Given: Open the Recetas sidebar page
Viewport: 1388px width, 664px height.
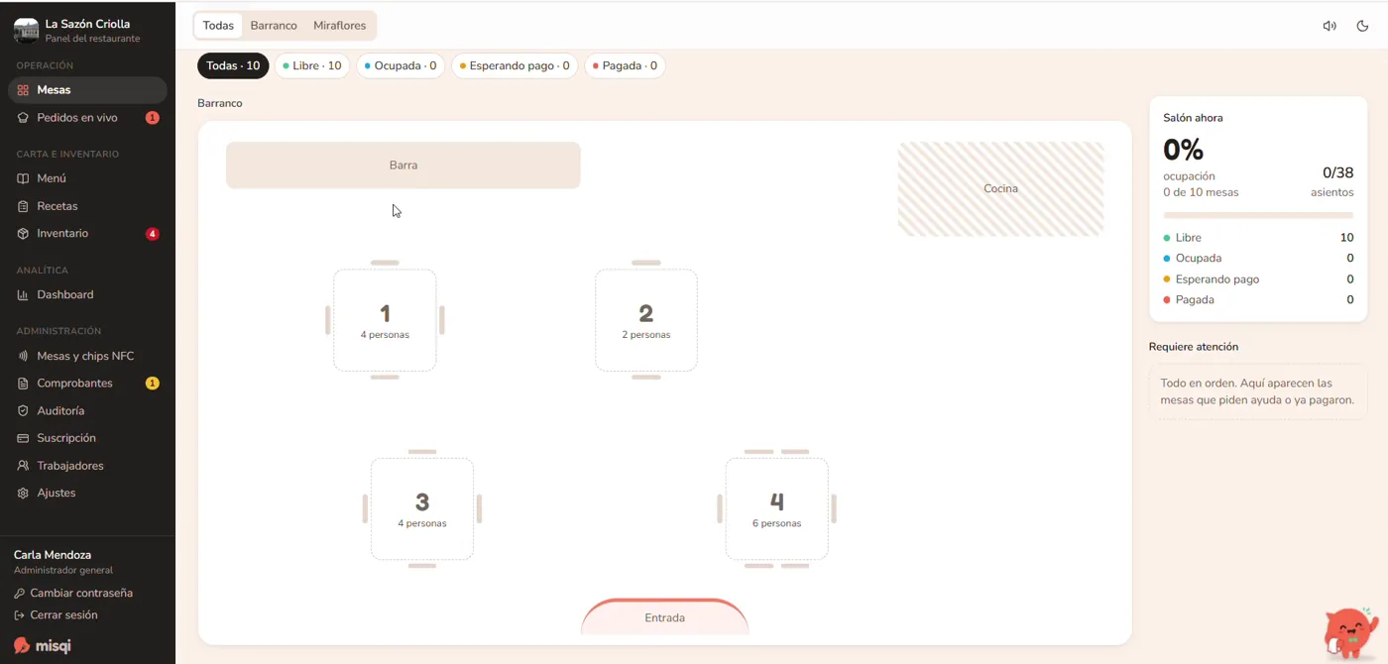Looking at the screenshot, I should click(x=87, y=206).
